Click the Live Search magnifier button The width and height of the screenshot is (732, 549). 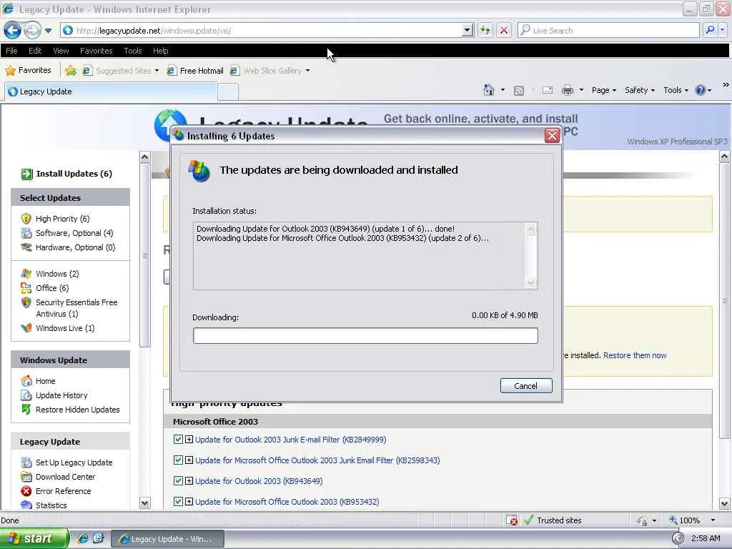pos(710,30)
